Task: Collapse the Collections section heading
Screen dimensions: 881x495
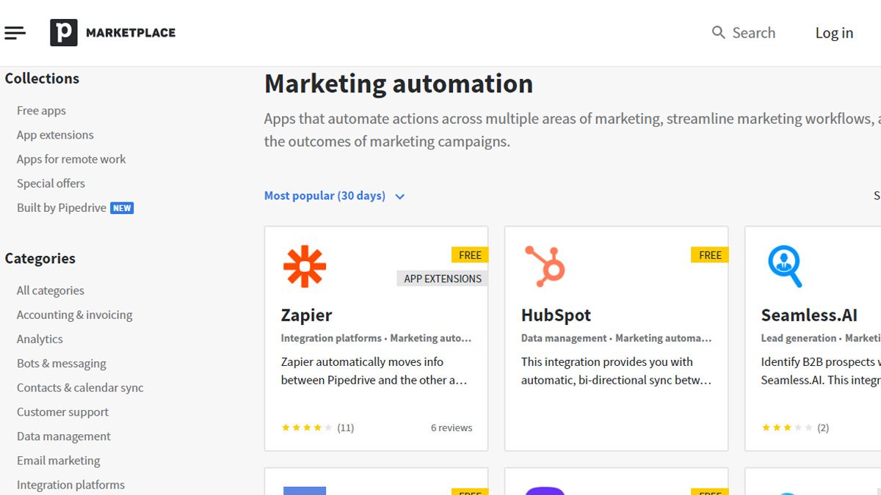Action: (41, 78)
